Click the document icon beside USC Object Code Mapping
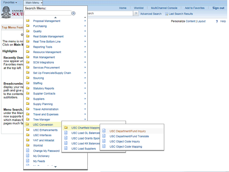The width and height of the screenshot is (229, 172). (104, 147)
